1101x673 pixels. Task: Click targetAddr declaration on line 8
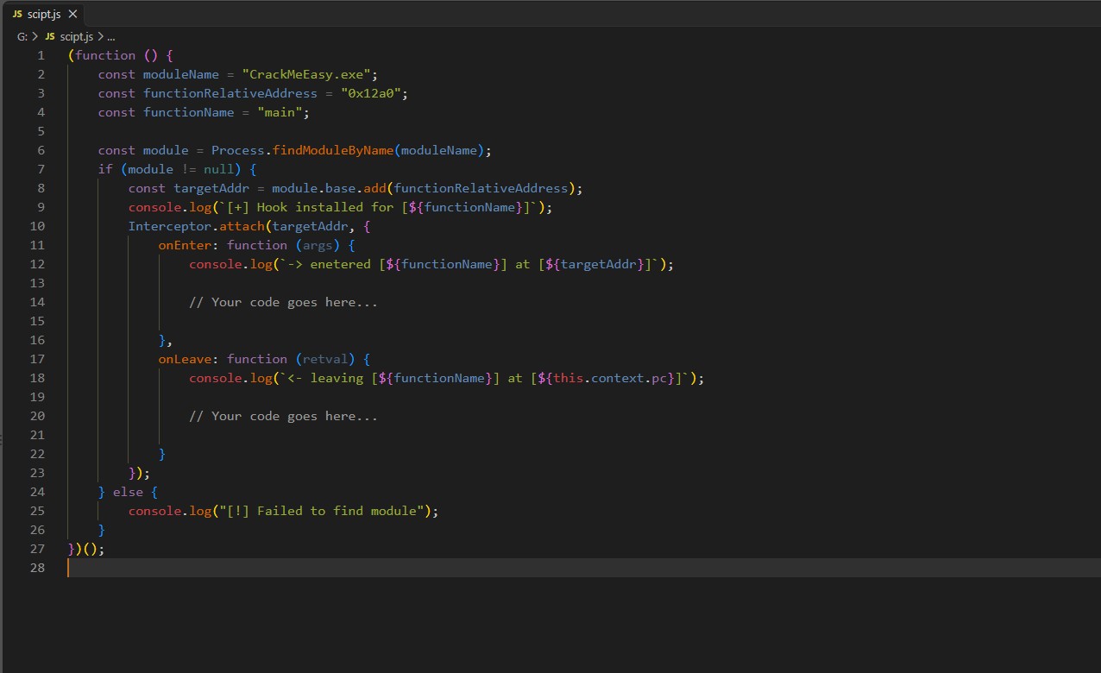click(211, 188)
